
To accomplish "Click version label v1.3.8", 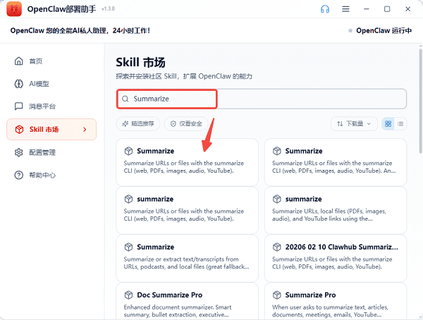I will coord(108,8).
